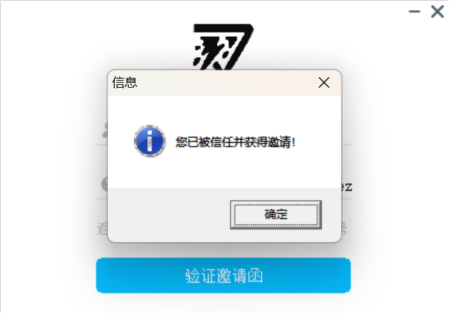Click the blue information icon in dialog
Screen dimensions: 449x313
[x=150, y=141]
